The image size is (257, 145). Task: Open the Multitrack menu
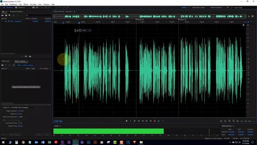click(x=13, y=4)
